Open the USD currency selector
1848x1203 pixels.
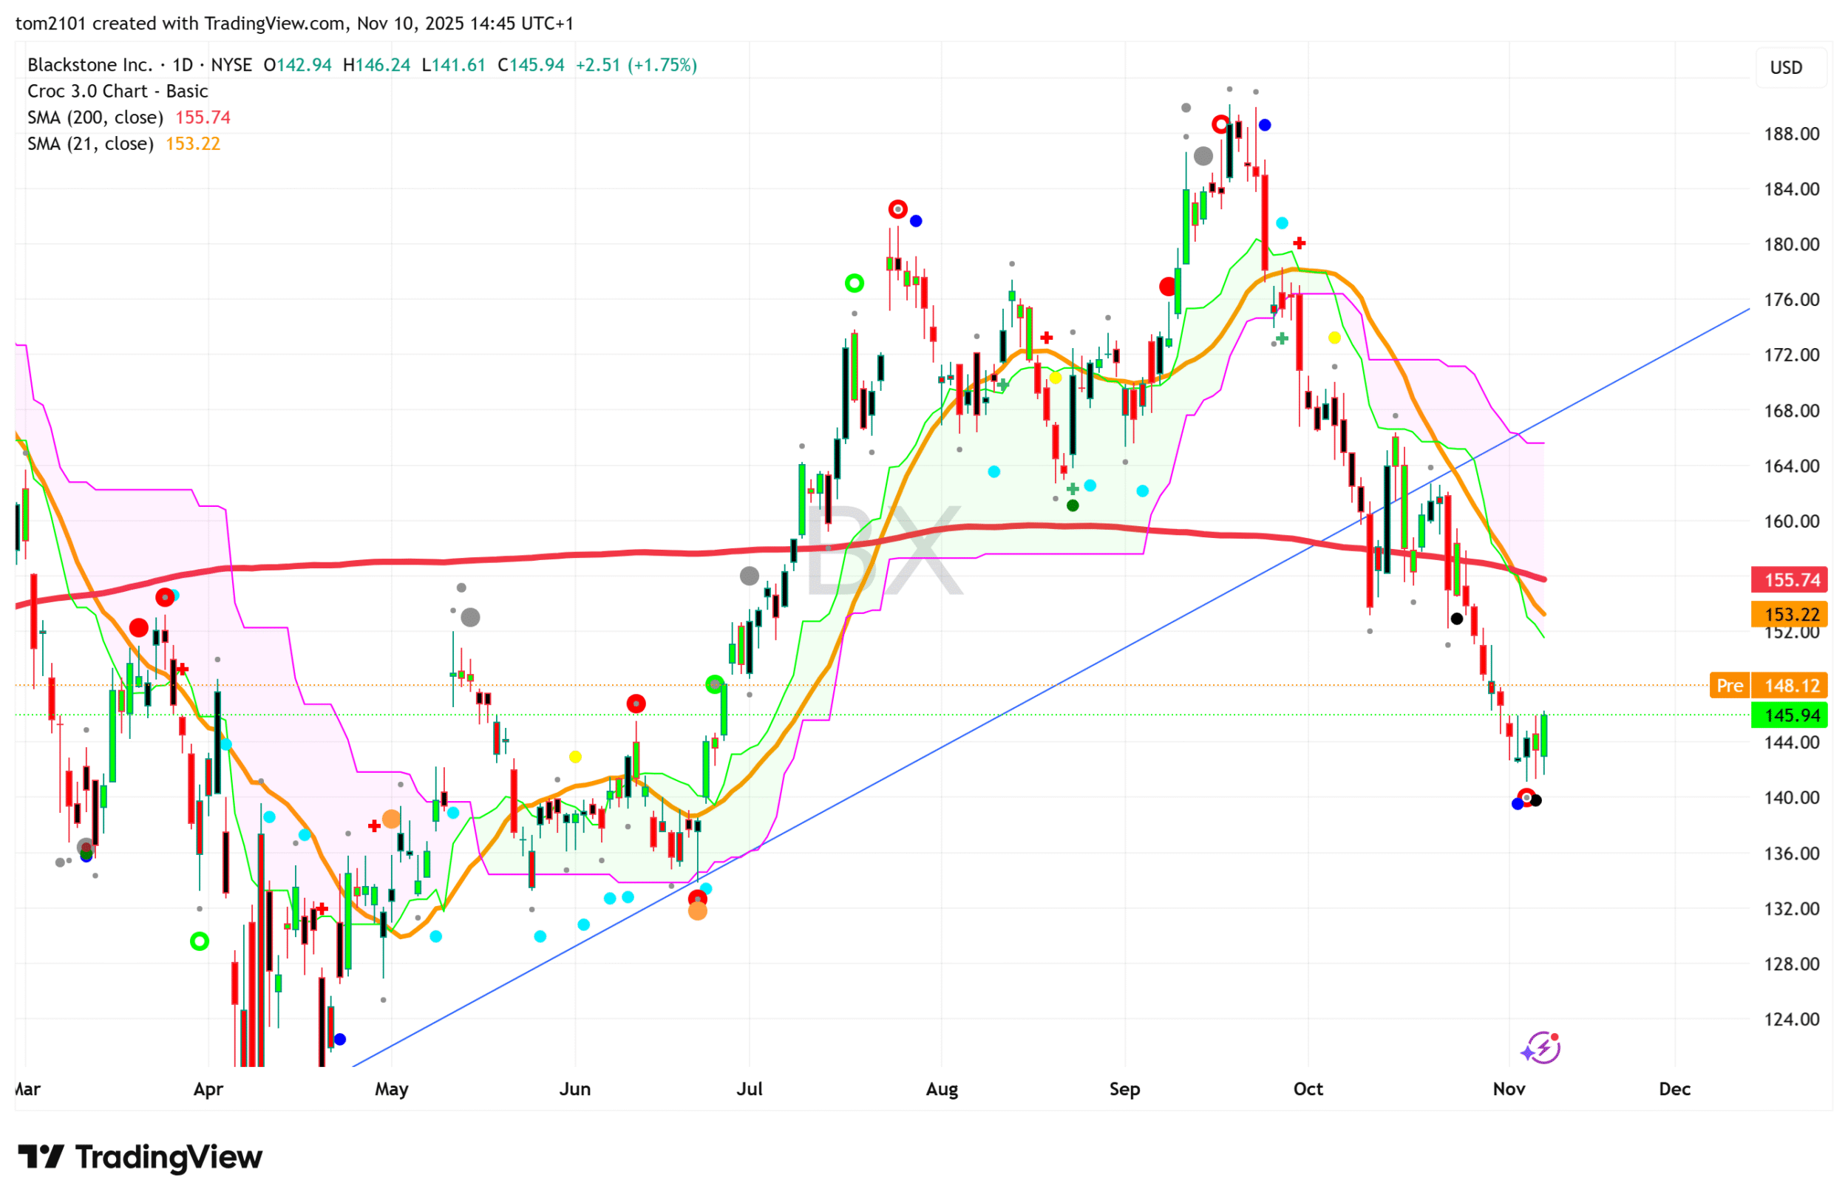coord(1786,67)
